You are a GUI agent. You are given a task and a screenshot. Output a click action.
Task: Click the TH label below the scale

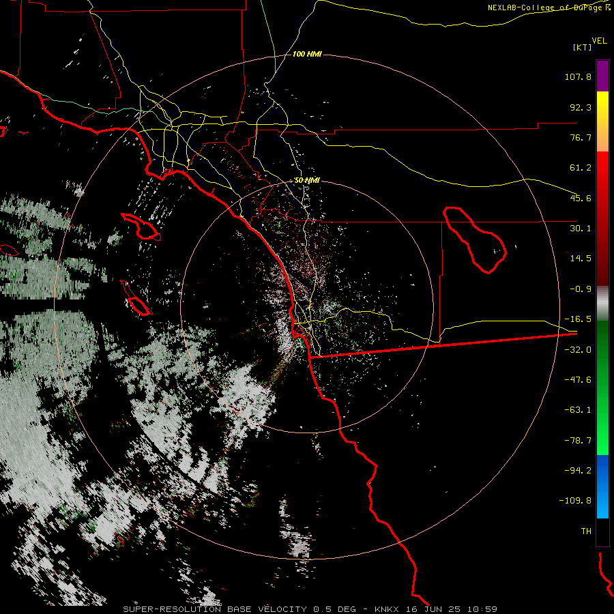point(586,531)
